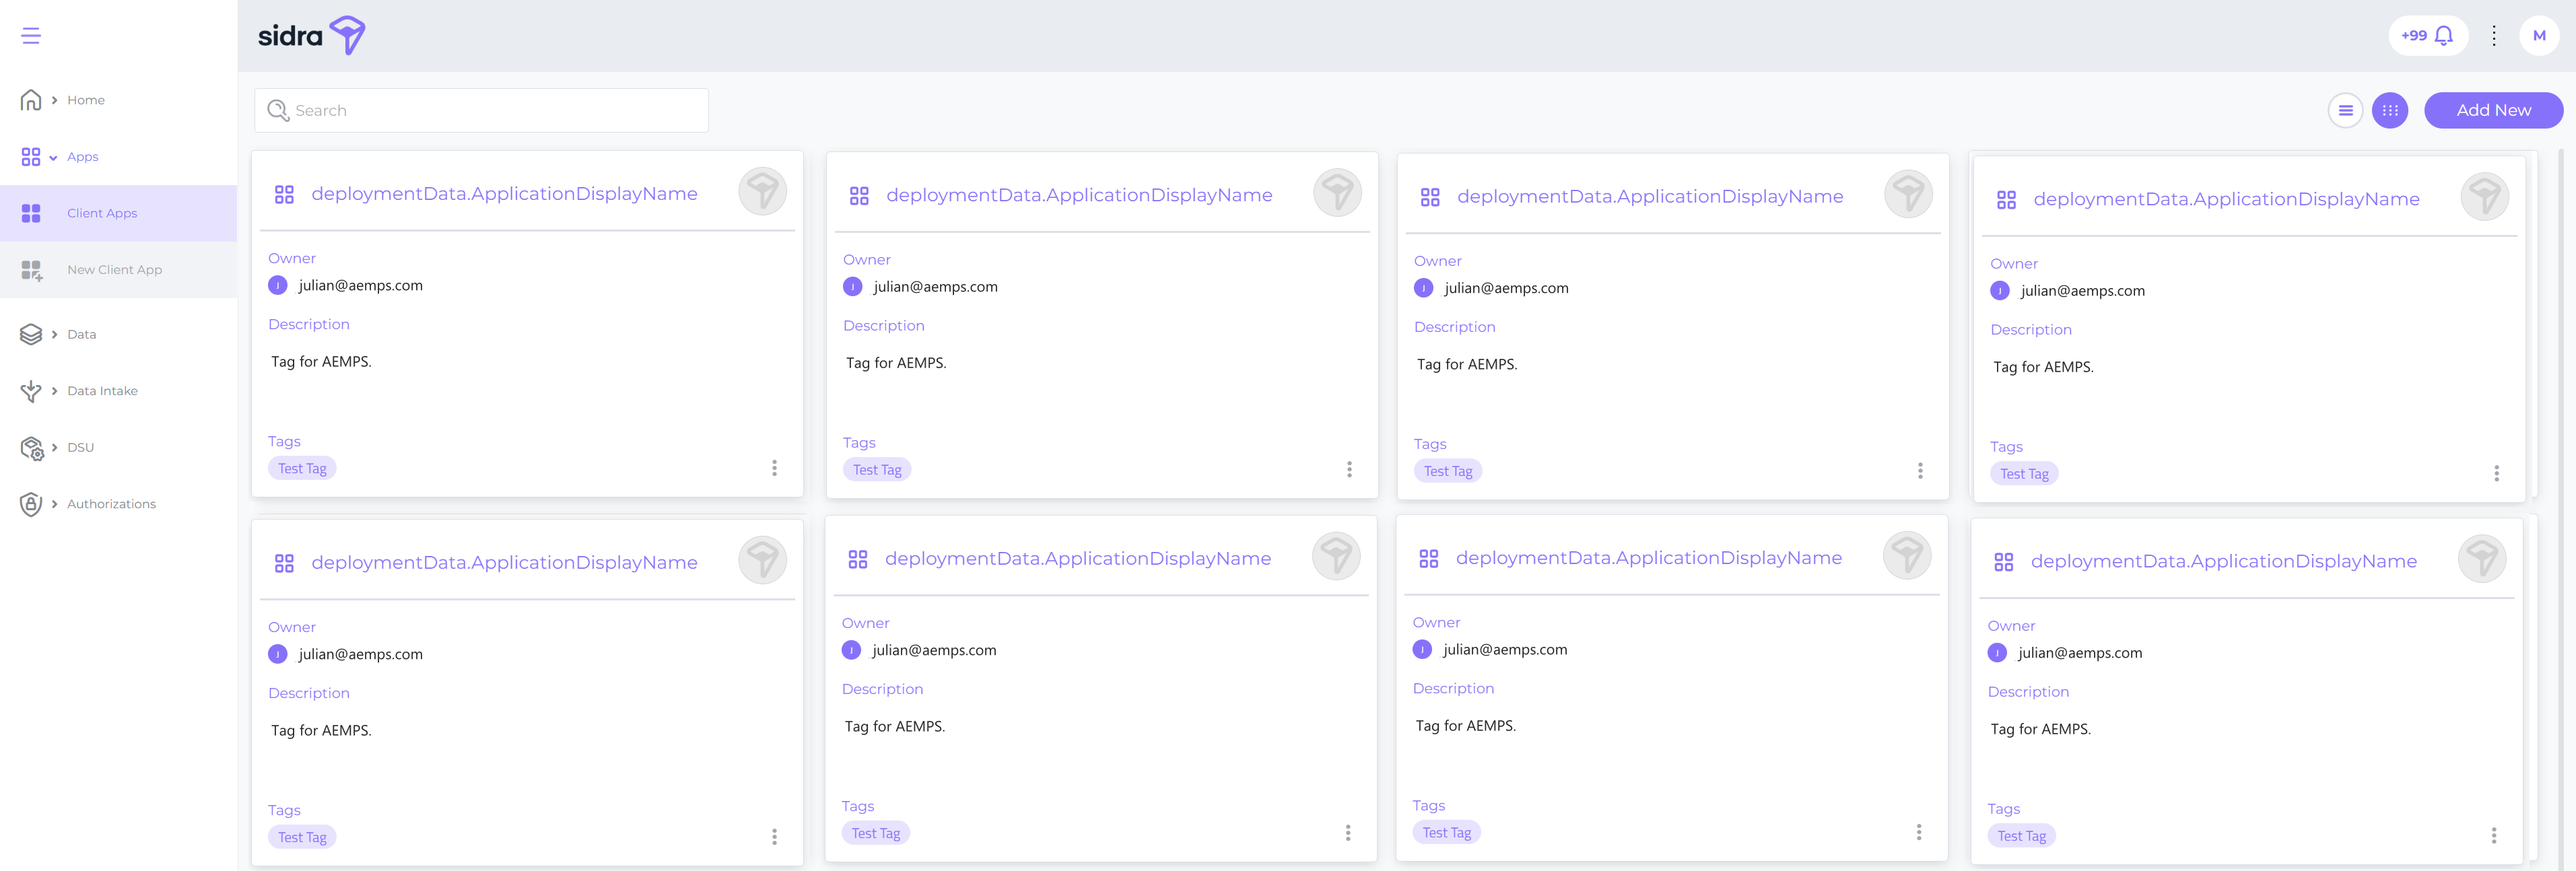Switch to grid view layout
The image size is (2576, 871).
(x=2390, y=110)
